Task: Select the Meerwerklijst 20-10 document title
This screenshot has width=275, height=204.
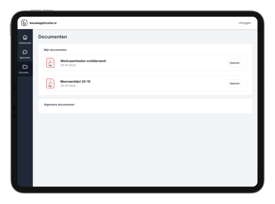Action: point(75,82)
